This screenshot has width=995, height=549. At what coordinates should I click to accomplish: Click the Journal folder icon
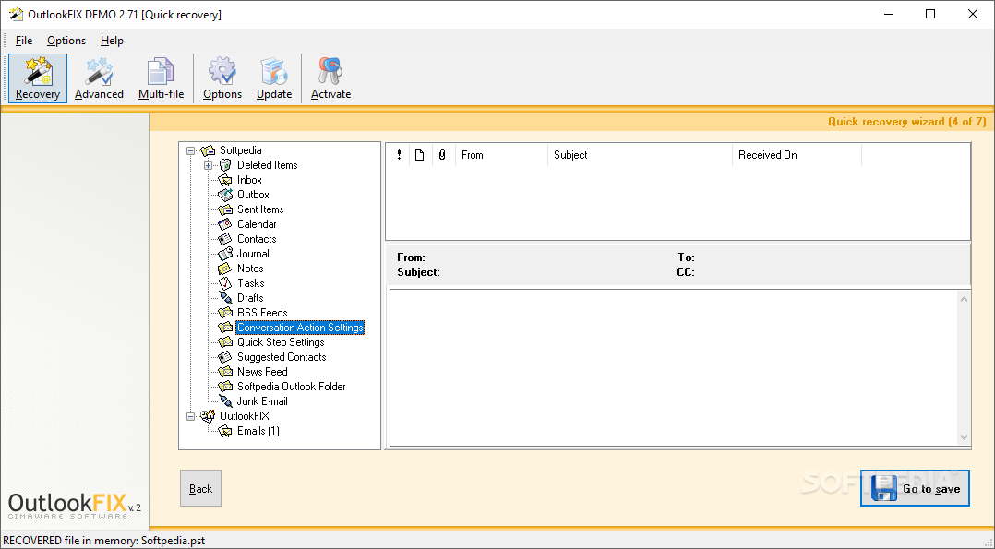[x=225, y=254]
